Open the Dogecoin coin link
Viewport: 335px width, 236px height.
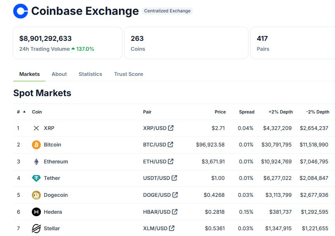coord(56,195)
